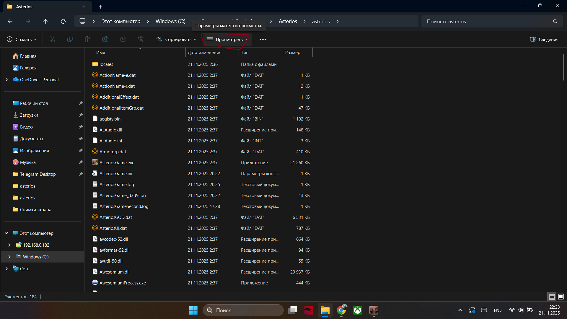Collapse the Этот компьютер tree node
The height and width of the screenshot is (319, 567).
(x=6, y=233)
